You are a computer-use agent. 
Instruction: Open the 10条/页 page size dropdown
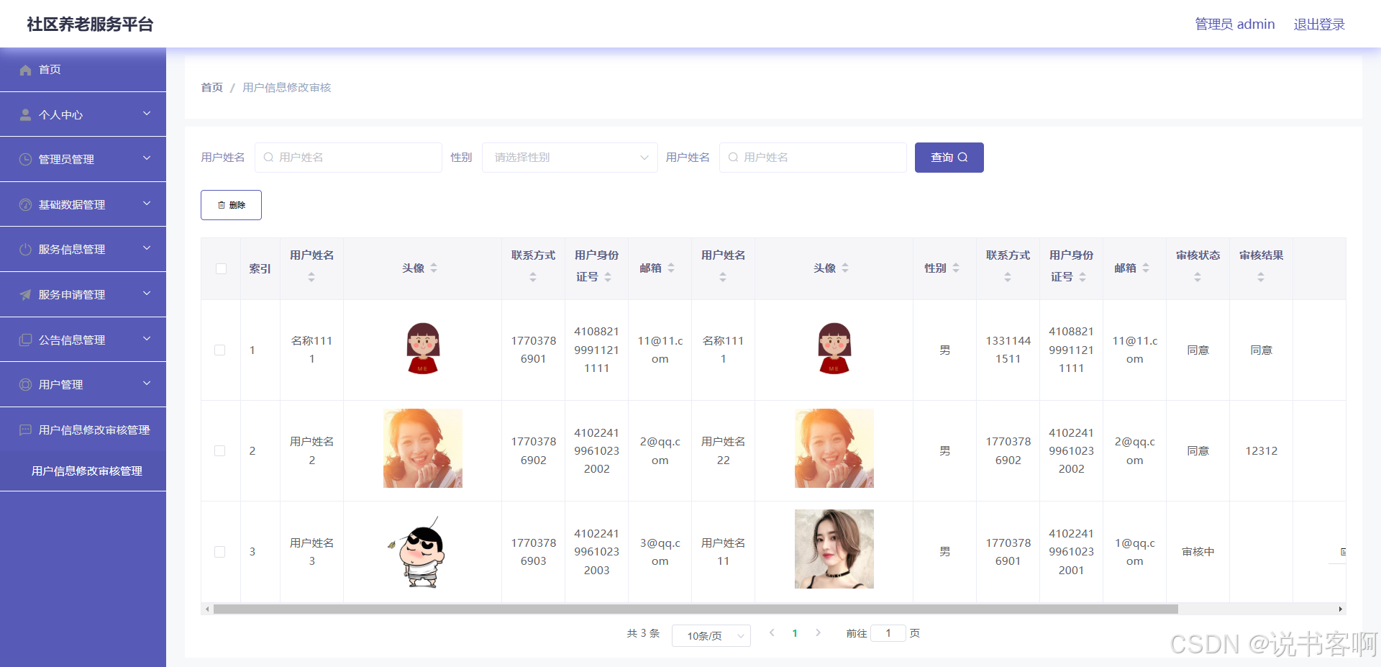pyautogui.click(x=711, y=635)
